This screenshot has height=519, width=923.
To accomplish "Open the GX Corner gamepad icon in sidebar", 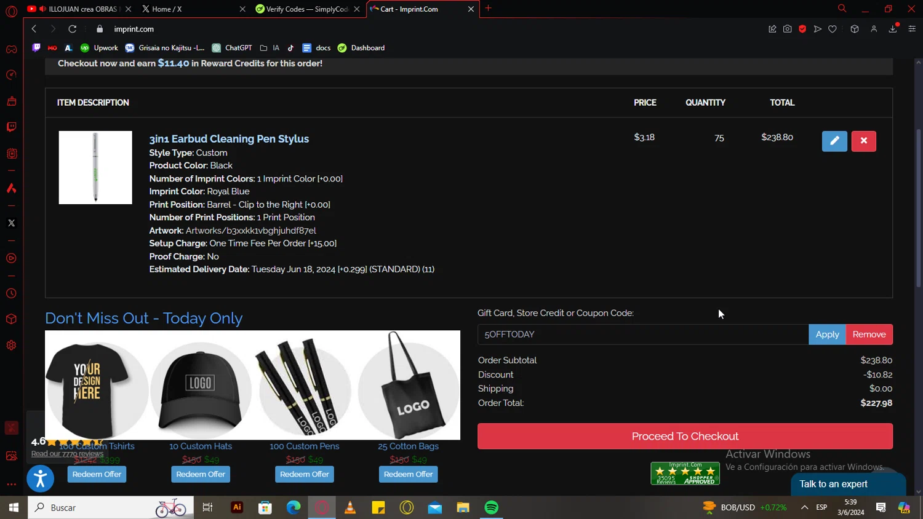I will [x=11, y=49].
